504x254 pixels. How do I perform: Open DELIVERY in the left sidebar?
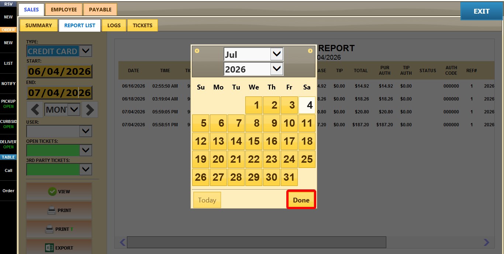[x=8, y=144]
